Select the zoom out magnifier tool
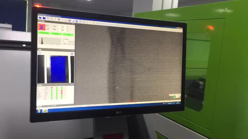Viewport: 248px width, 139px height. click(52, 19)
